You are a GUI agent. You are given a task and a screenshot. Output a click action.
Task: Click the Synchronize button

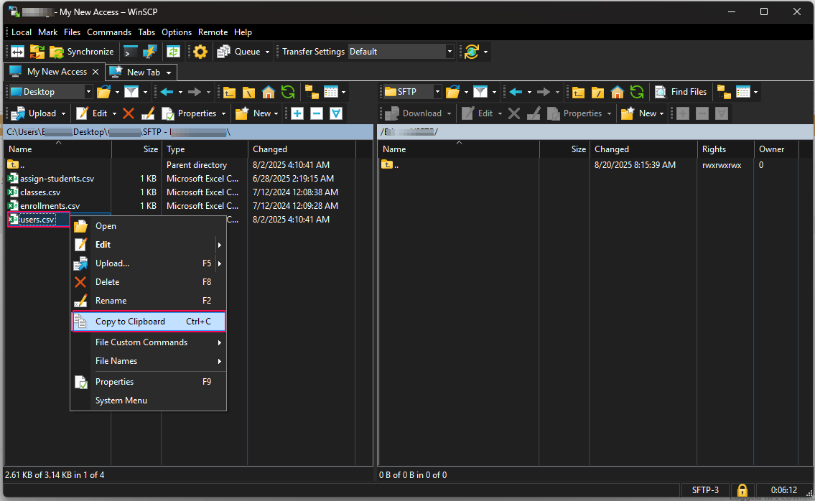point(82,51)
